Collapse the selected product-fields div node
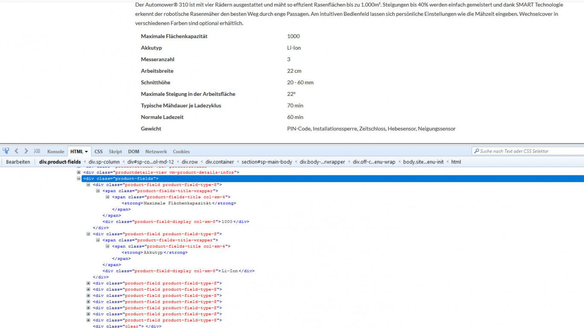The width and height of the screenshot is (584, 328). 79,179
